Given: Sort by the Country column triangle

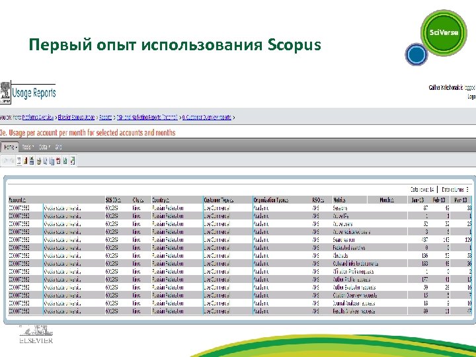Looking at the screenshot, I should [167, 200].
